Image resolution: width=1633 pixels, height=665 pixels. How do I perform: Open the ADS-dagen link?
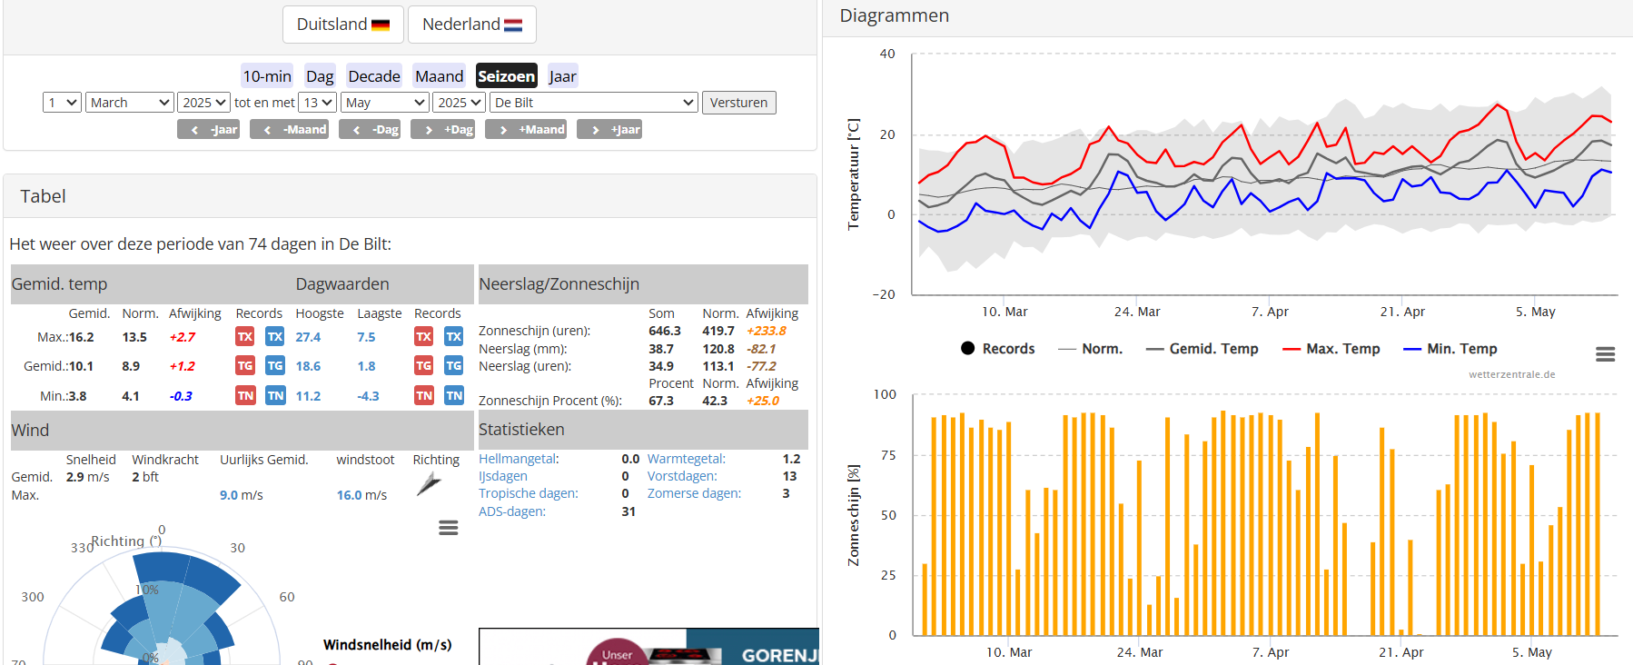512,511
